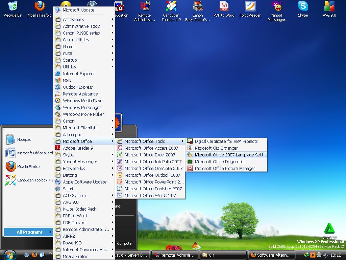Click the Windows Start orb
Screen dimensions: 346x260
tap(10, 255)
